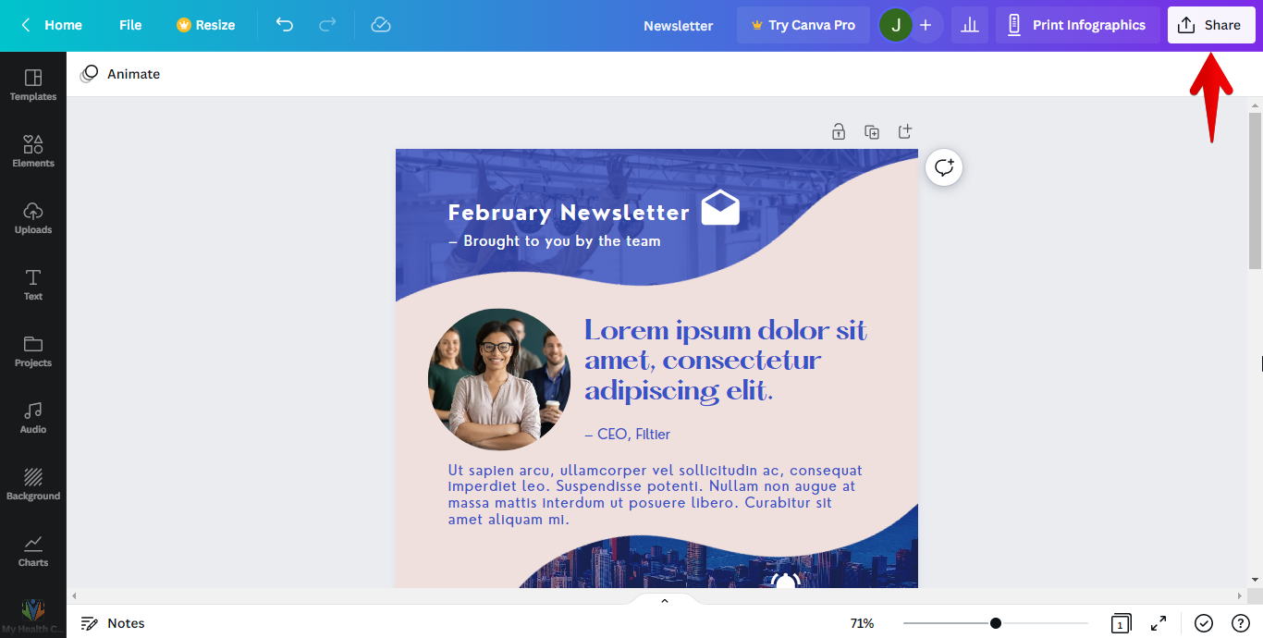Screen dimensions: 1263x638
Task: Expand the pages drawer chevron
Action: (664, 601)
